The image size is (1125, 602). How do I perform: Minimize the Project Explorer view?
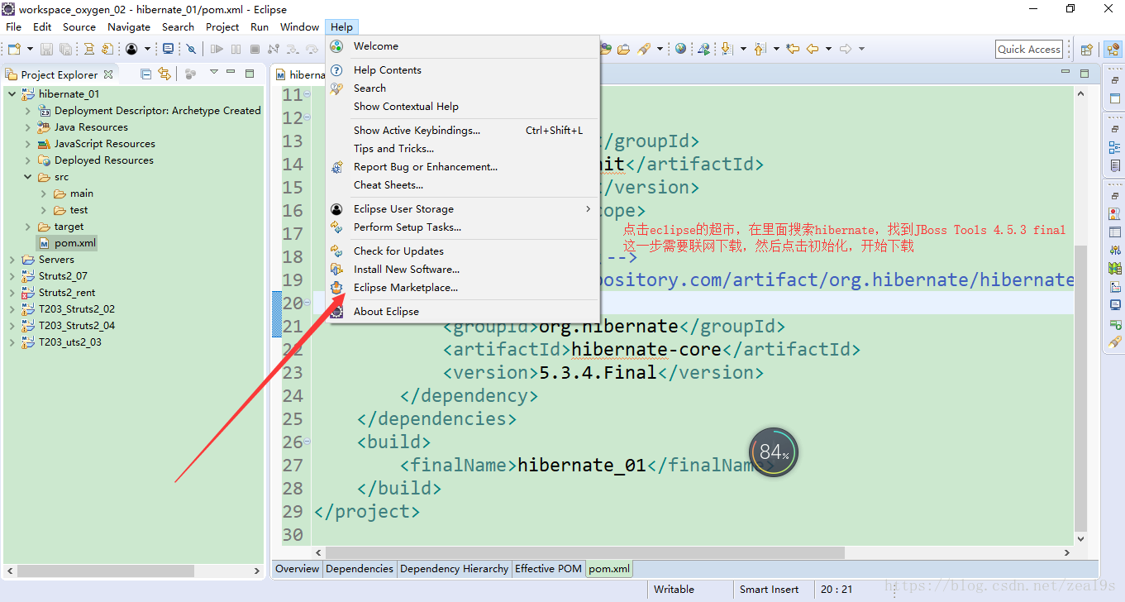(x=231, y=73)
